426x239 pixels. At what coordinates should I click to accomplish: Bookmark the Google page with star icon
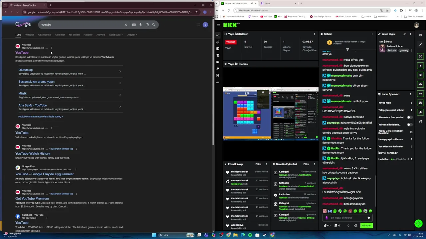[196, 12]
